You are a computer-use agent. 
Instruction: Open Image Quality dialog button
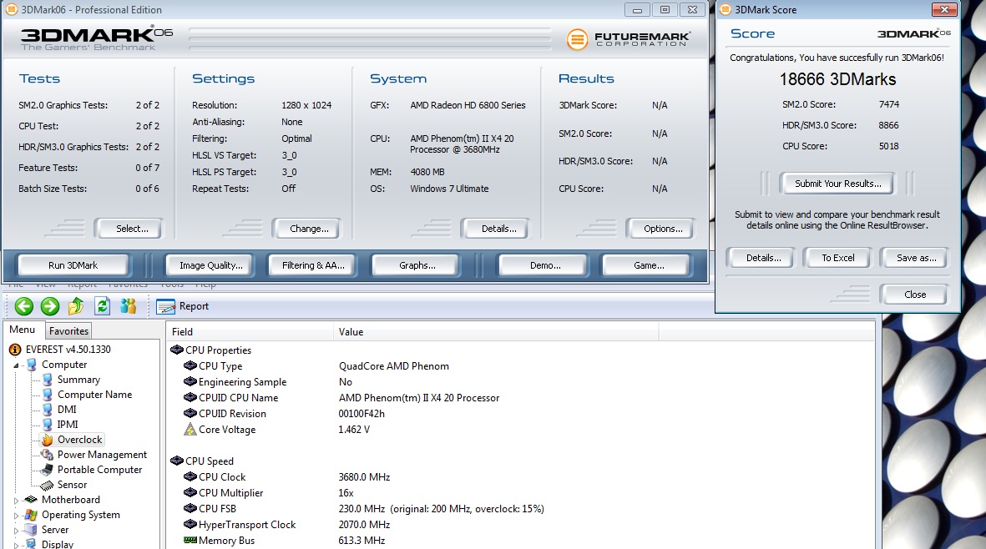click(211, 265)
